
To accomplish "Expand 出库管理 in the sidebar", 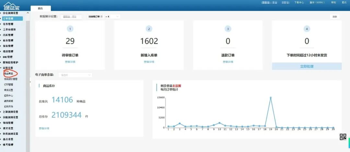I will [x=8, y=35].
